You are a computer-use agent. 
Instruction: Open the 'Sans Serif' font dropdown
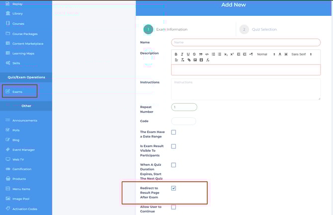(301, 54)
